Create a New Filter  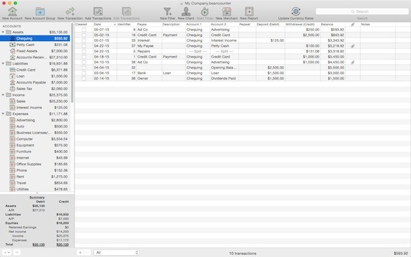tap(168, 12)
